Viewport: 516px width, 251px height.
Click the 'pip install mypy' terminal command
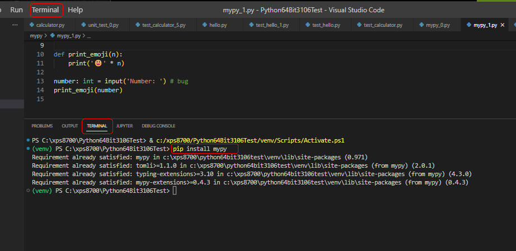point(200,149)
